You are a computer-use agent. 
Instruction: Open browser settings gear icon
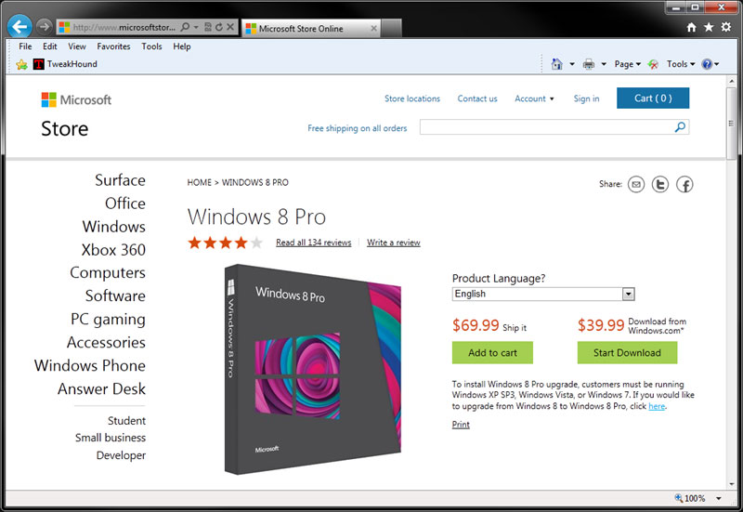click(x=726, y=28)
